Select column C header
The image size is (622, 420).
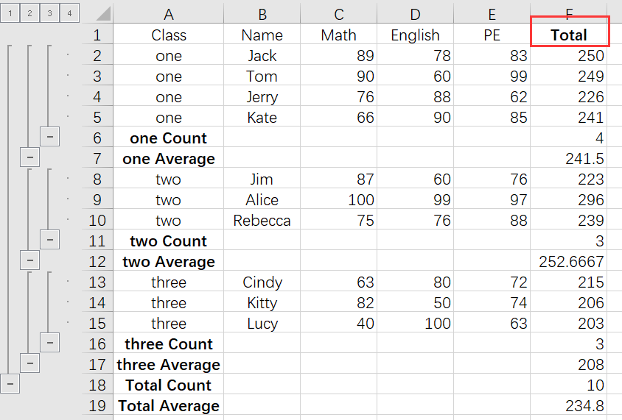(x=338, y=13)
